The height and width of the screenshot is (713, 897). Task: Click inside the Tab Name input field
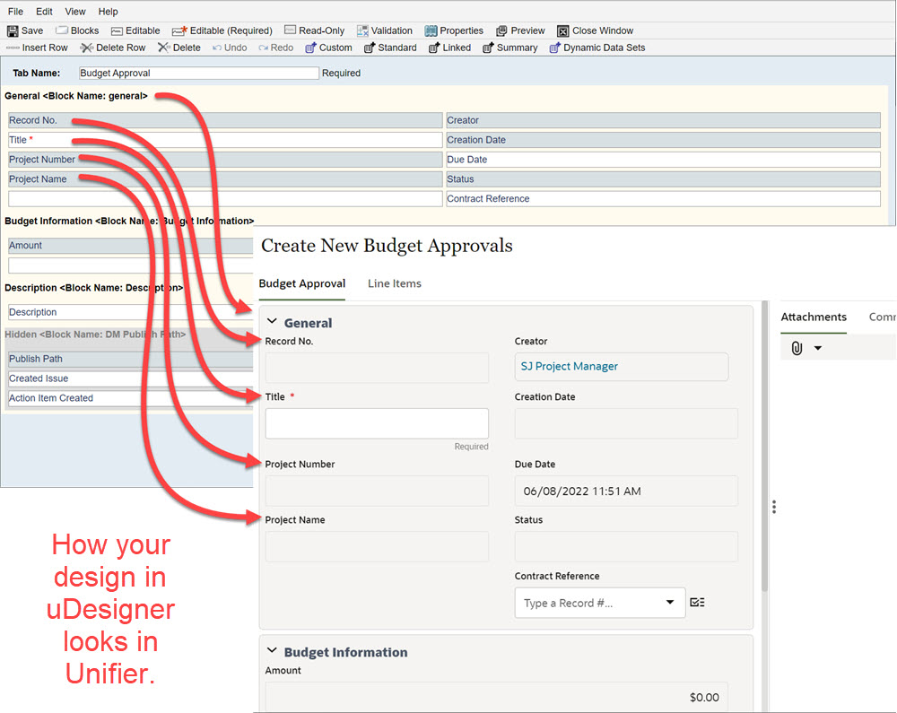coord(197,73)
